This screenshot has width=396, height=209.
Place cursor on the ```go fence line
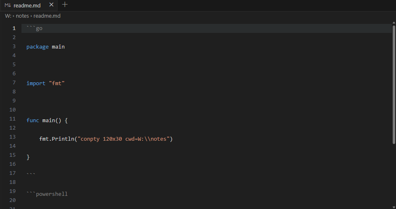(x=207, y=28)
